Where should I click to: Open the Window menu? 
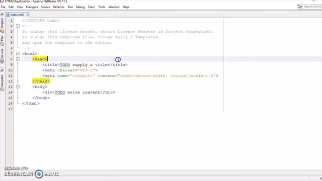(114, 7)
